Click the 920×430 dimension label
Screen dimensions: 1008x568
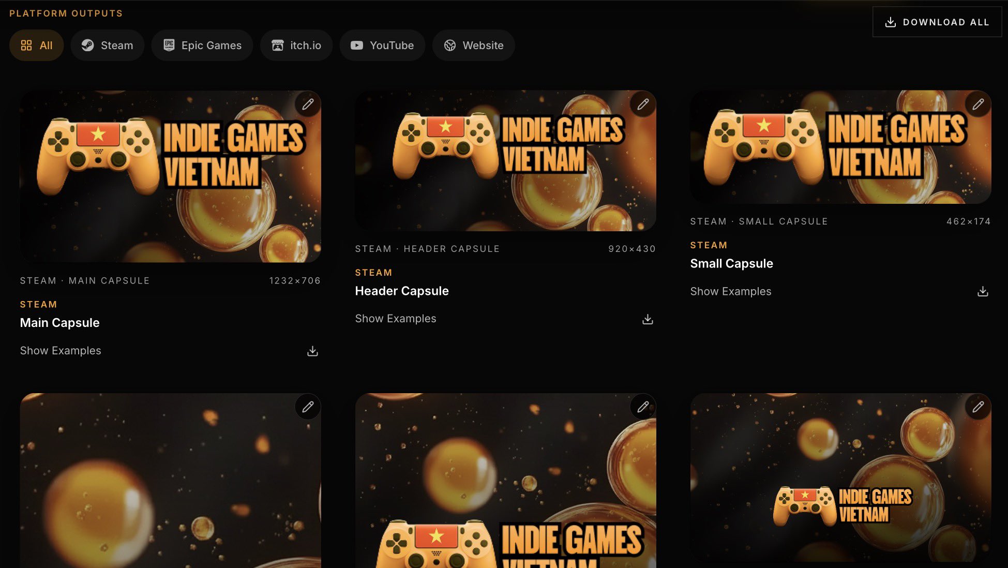click(632, 249)
